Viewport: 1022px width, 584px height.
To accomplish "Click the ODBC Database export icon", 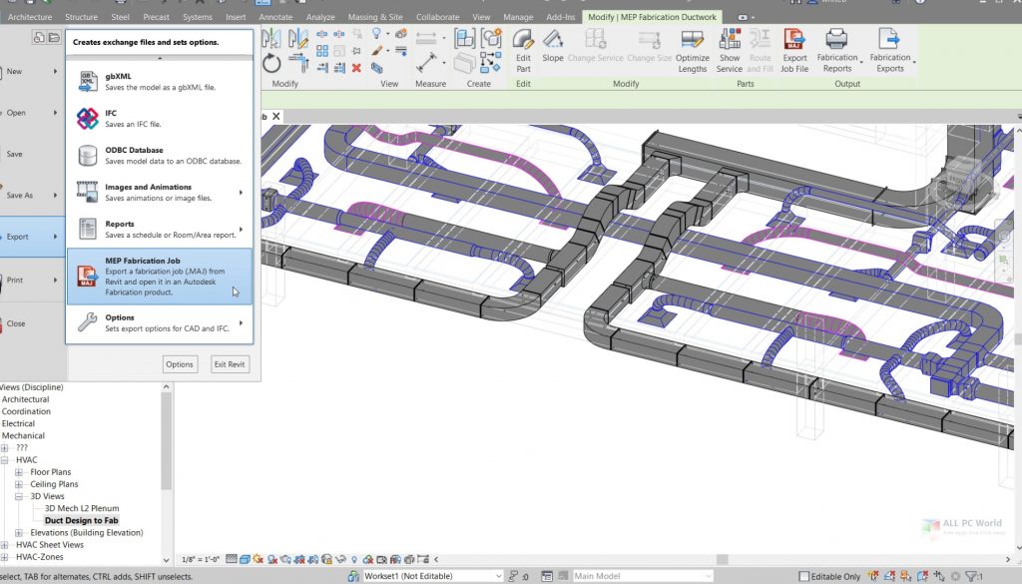I will coord(88,156).
